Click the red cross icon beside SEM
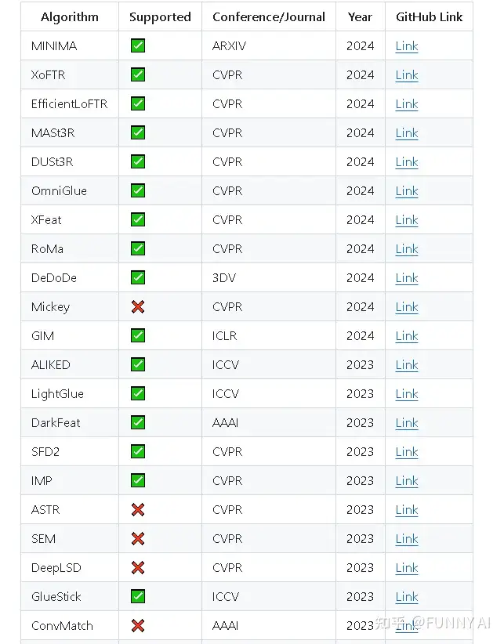The height and width of the screenshot is (644, 504). click(x=138, y=539)
